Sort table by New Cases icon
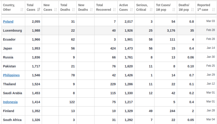 click(x=56, y=10)
